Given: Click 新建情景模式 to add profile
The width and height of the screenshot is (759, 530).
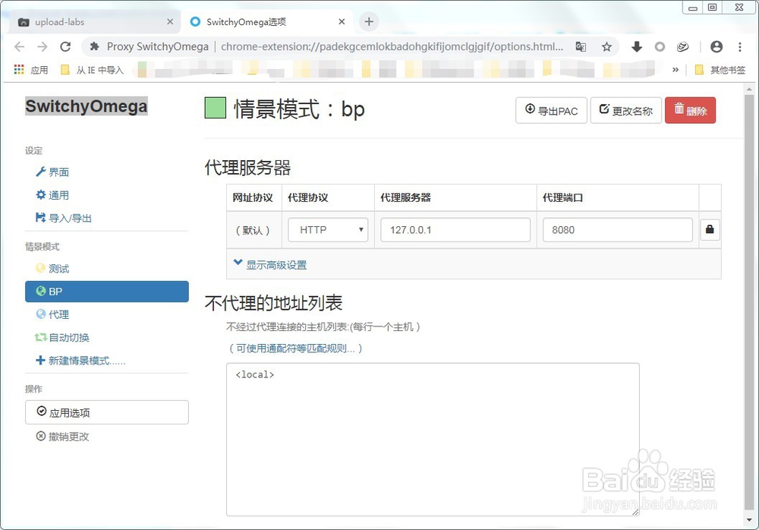Looking at the screenshot, I should (80, 361).
